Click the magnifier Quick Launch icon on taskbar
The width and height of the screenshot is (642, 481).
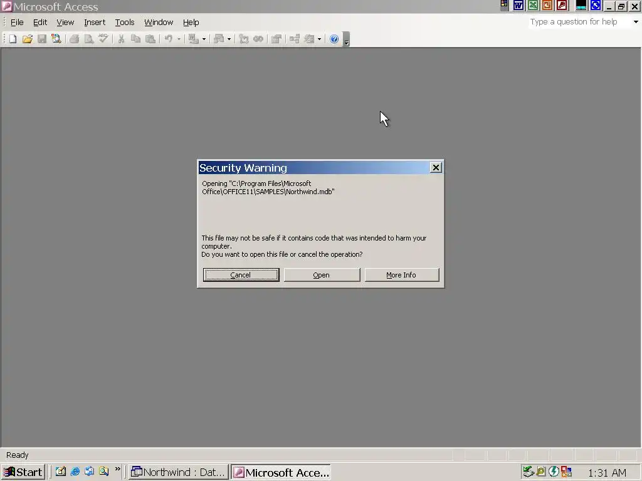coord(103,472)
